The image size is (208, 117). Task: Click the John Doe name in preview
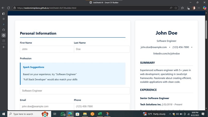[166, 33]
